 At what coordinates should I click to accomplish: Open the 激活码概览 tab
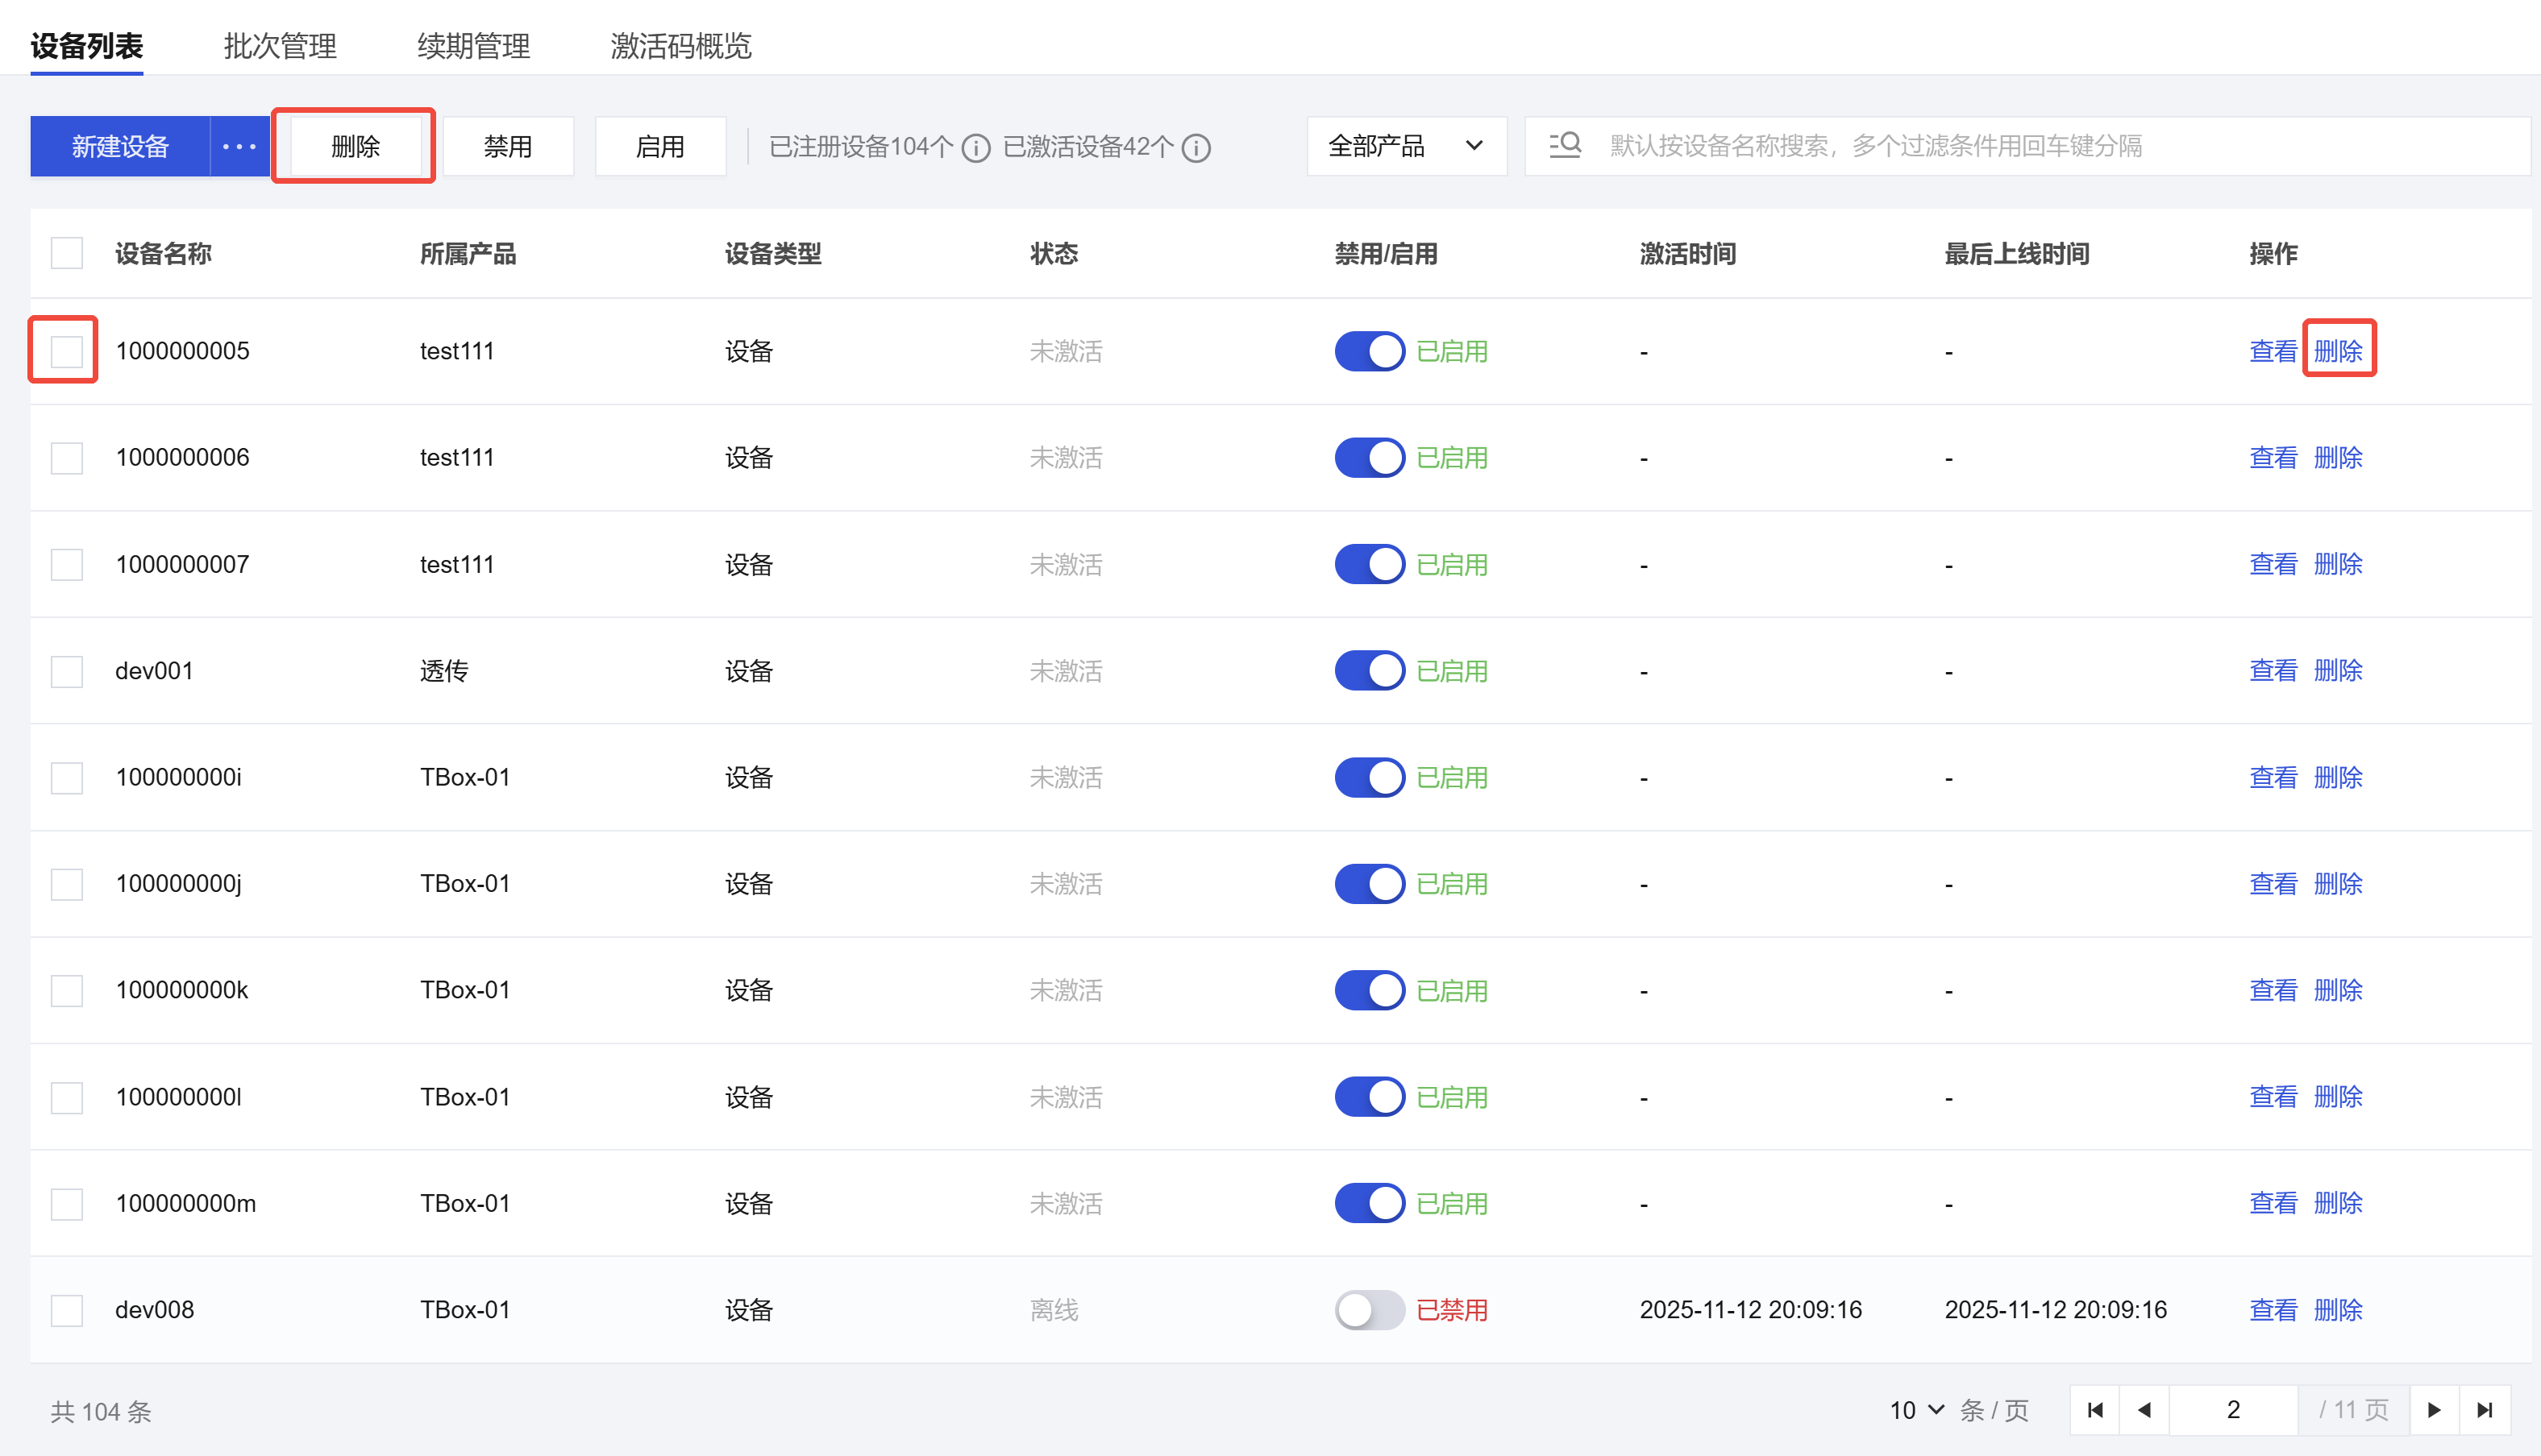(x=680, y=46)
